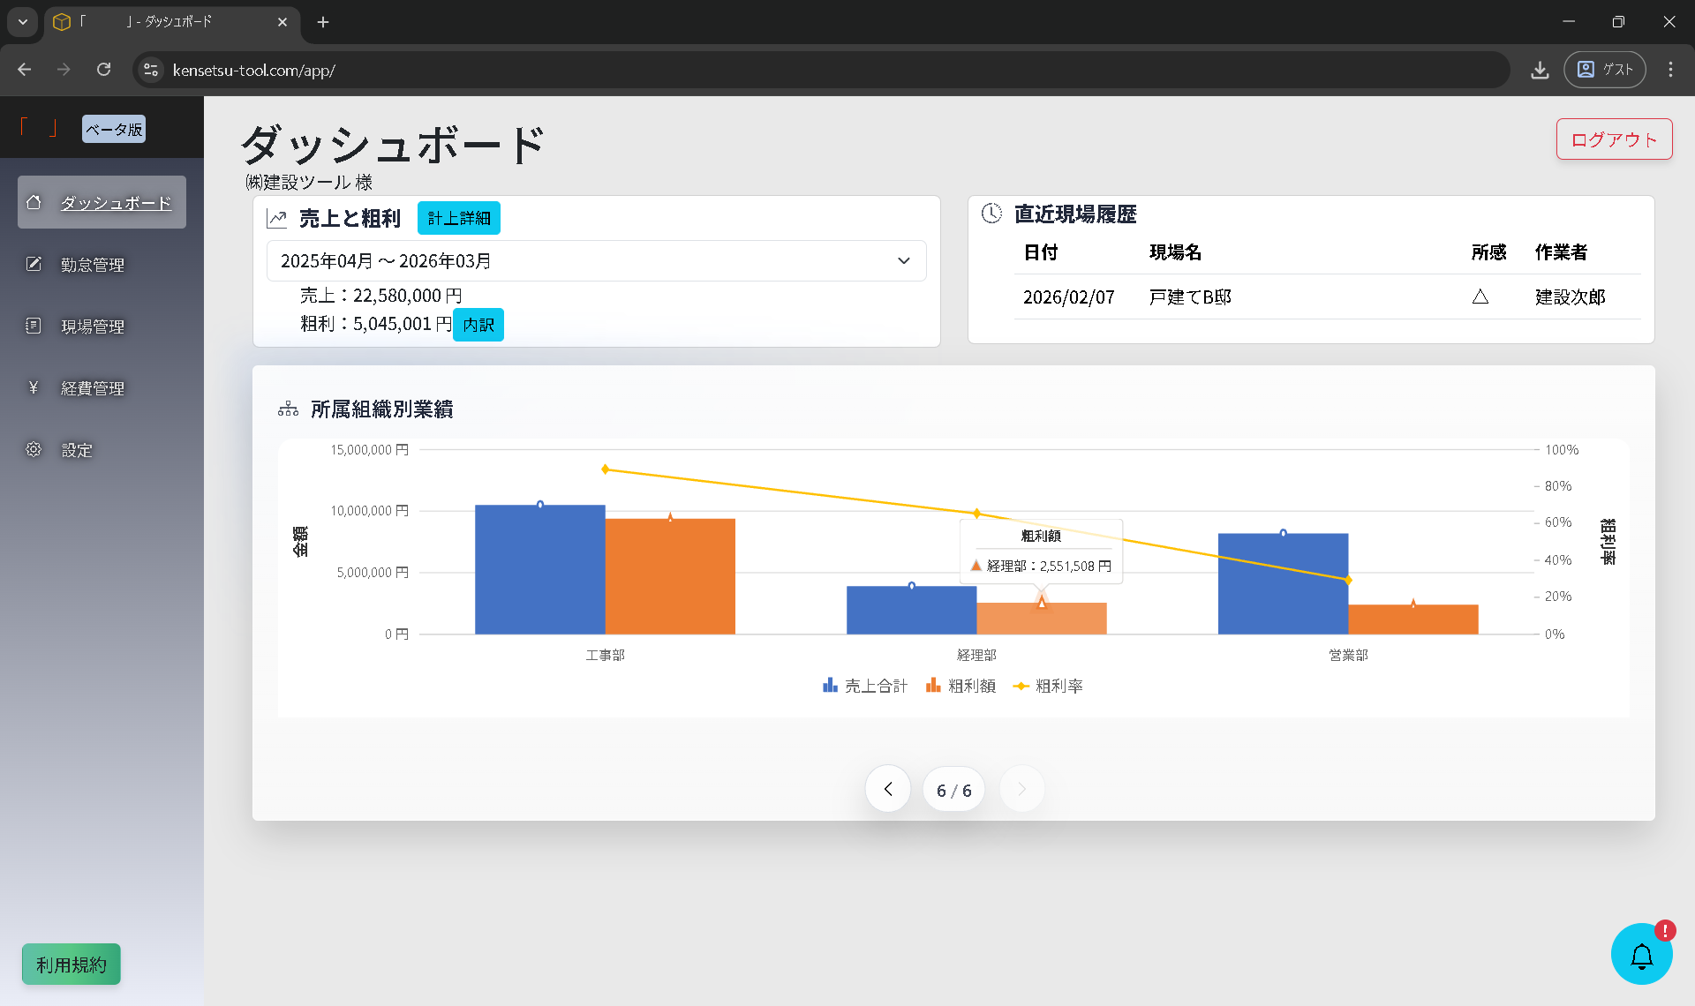Open the ダッシュボード sidebar icon
Viewport: 1695px width, 1006px height.
point(34,202)
